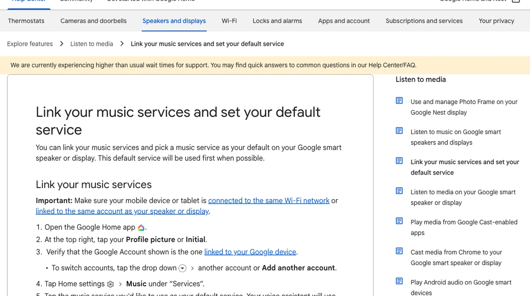The height and width of the screenshot is (296, 530).
Task: Click the article icon beside Listen to music on Google
Action: tap(399, 131)
